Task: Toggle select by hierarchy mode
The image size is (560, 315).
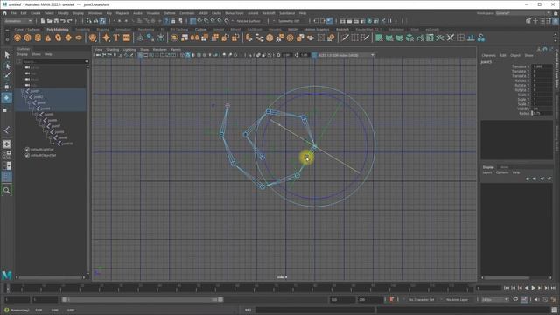Action: coord(89,21)
